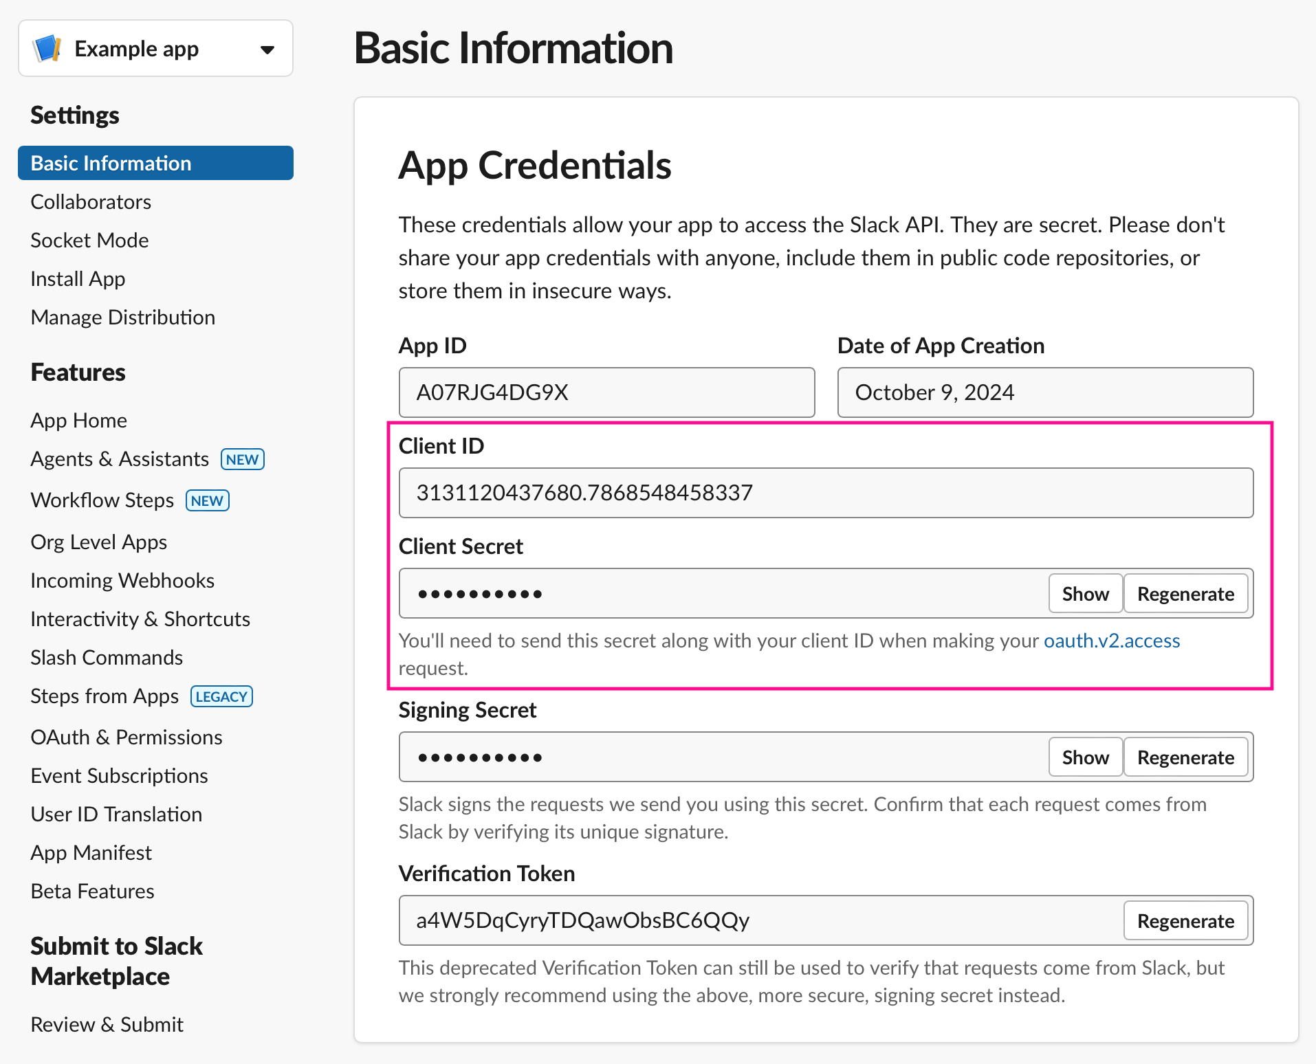
Task: Open Steps from Apps legacy page
Action: pos(105,696)
